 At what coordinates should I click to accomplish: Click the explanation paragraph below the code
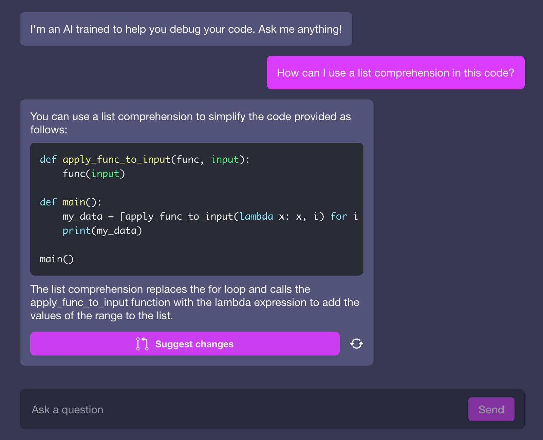194,302
